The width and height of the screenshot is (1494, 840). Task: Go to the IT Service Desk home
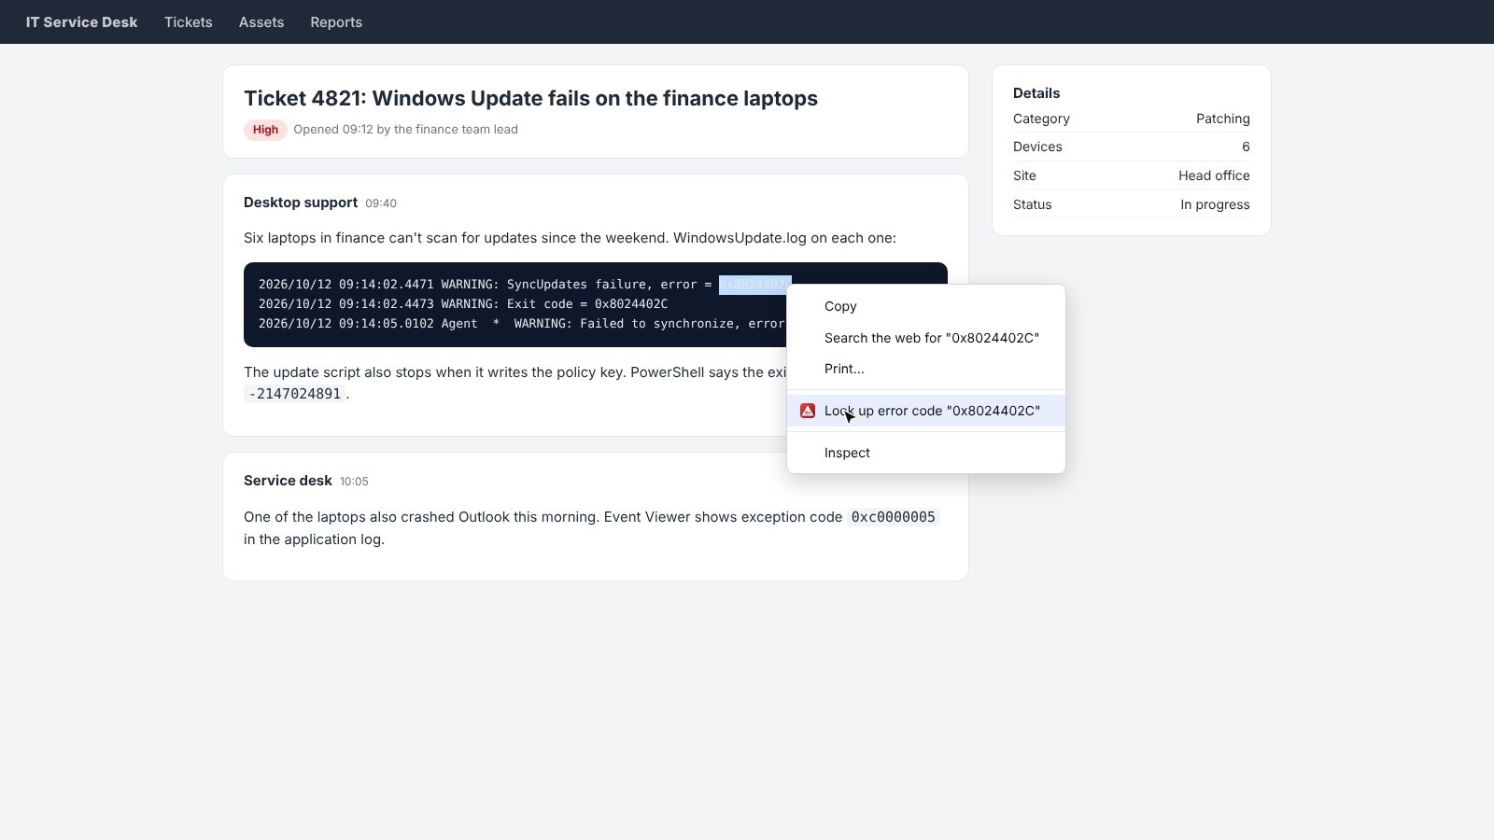click(81, 22)
